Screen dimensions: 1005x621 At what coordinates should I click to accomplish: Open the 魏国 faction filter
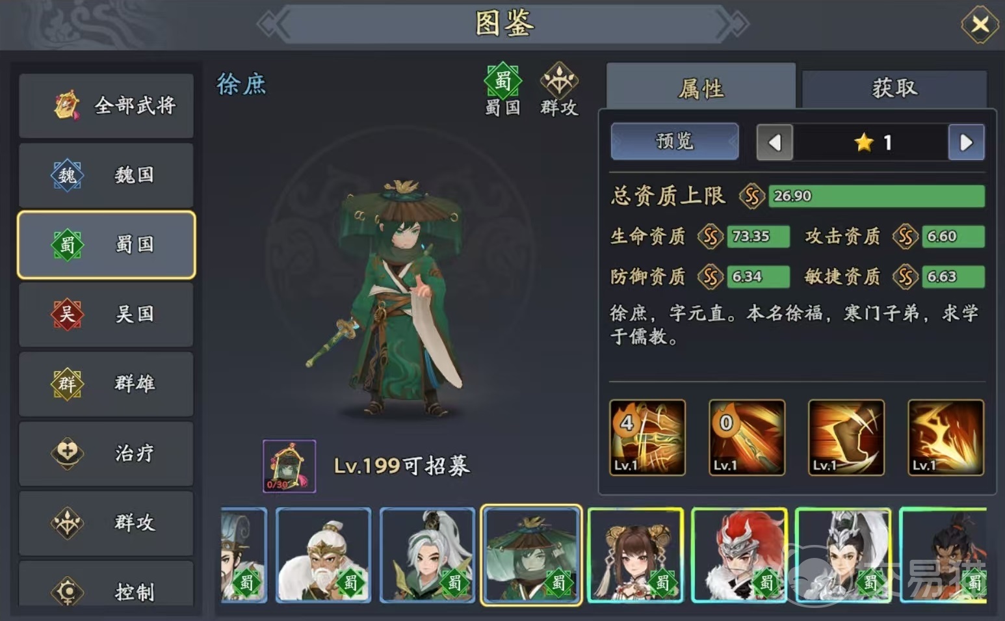pyautogui.click(x=106, y=175)
